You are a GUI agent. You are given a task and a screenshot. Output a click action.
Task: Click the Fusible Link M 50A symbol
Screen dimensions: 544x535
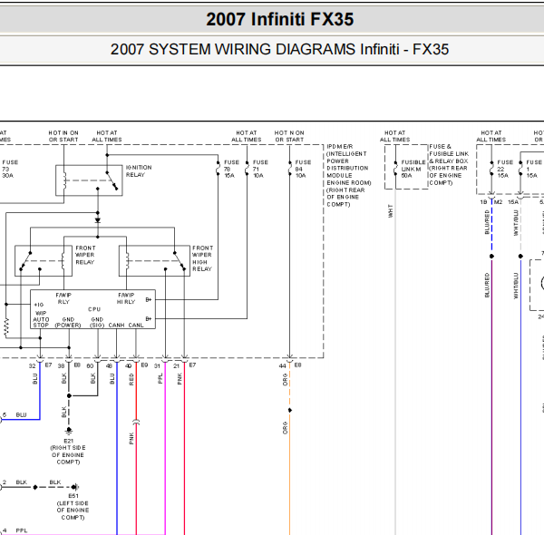pos(395,169)
